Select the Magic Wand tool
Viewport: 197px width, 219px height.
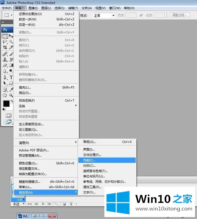pos(11,42)
